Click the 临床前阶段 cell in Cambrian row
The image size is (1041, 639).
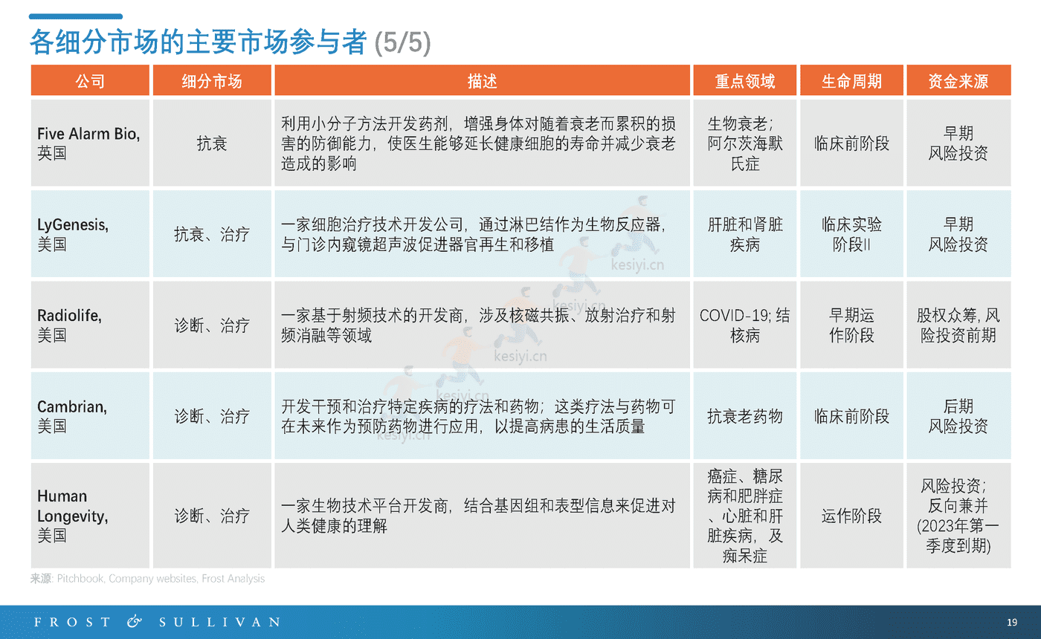tap(851, 415)
